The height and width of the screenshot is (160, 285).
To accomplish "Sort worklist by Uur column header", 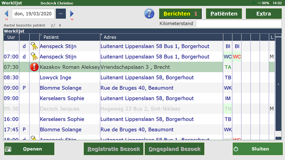I will (11, 37).
